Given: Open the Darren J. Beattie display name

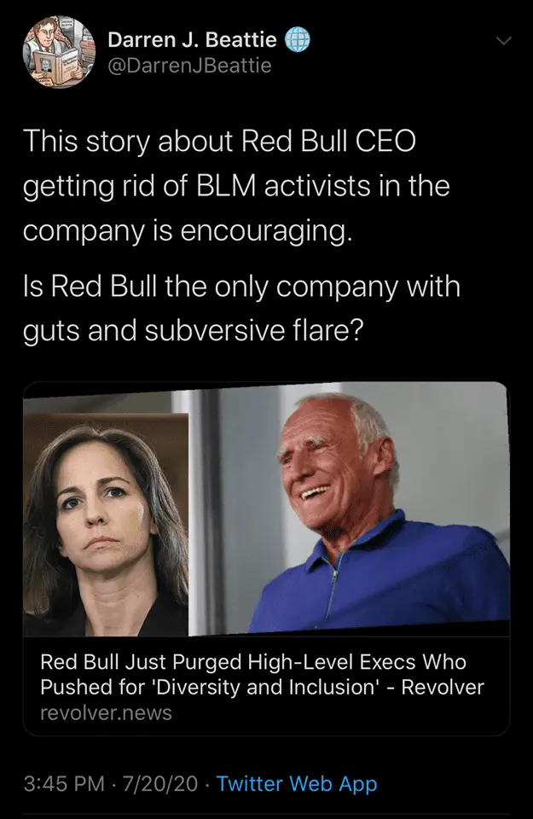Looking at the screenshot, I should [192, 40].
